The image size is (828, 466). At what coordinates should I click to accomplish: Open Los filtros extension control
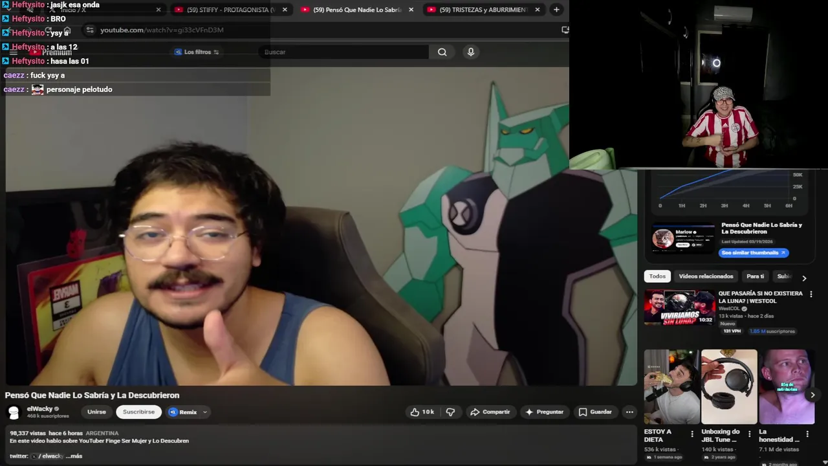[x=197, y=52]
